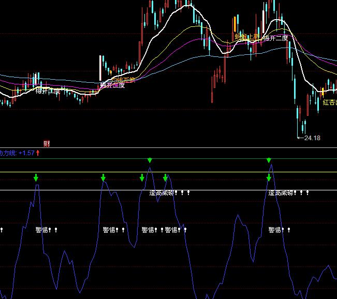Select green arrow just right of middle peak
This screenshot has height=299, width=337.
[x=165, y=178]
